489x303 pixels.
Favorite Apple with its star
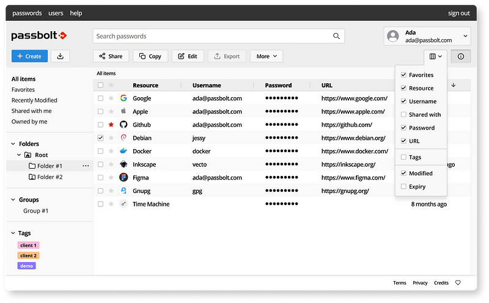click(x=111, y=111)
